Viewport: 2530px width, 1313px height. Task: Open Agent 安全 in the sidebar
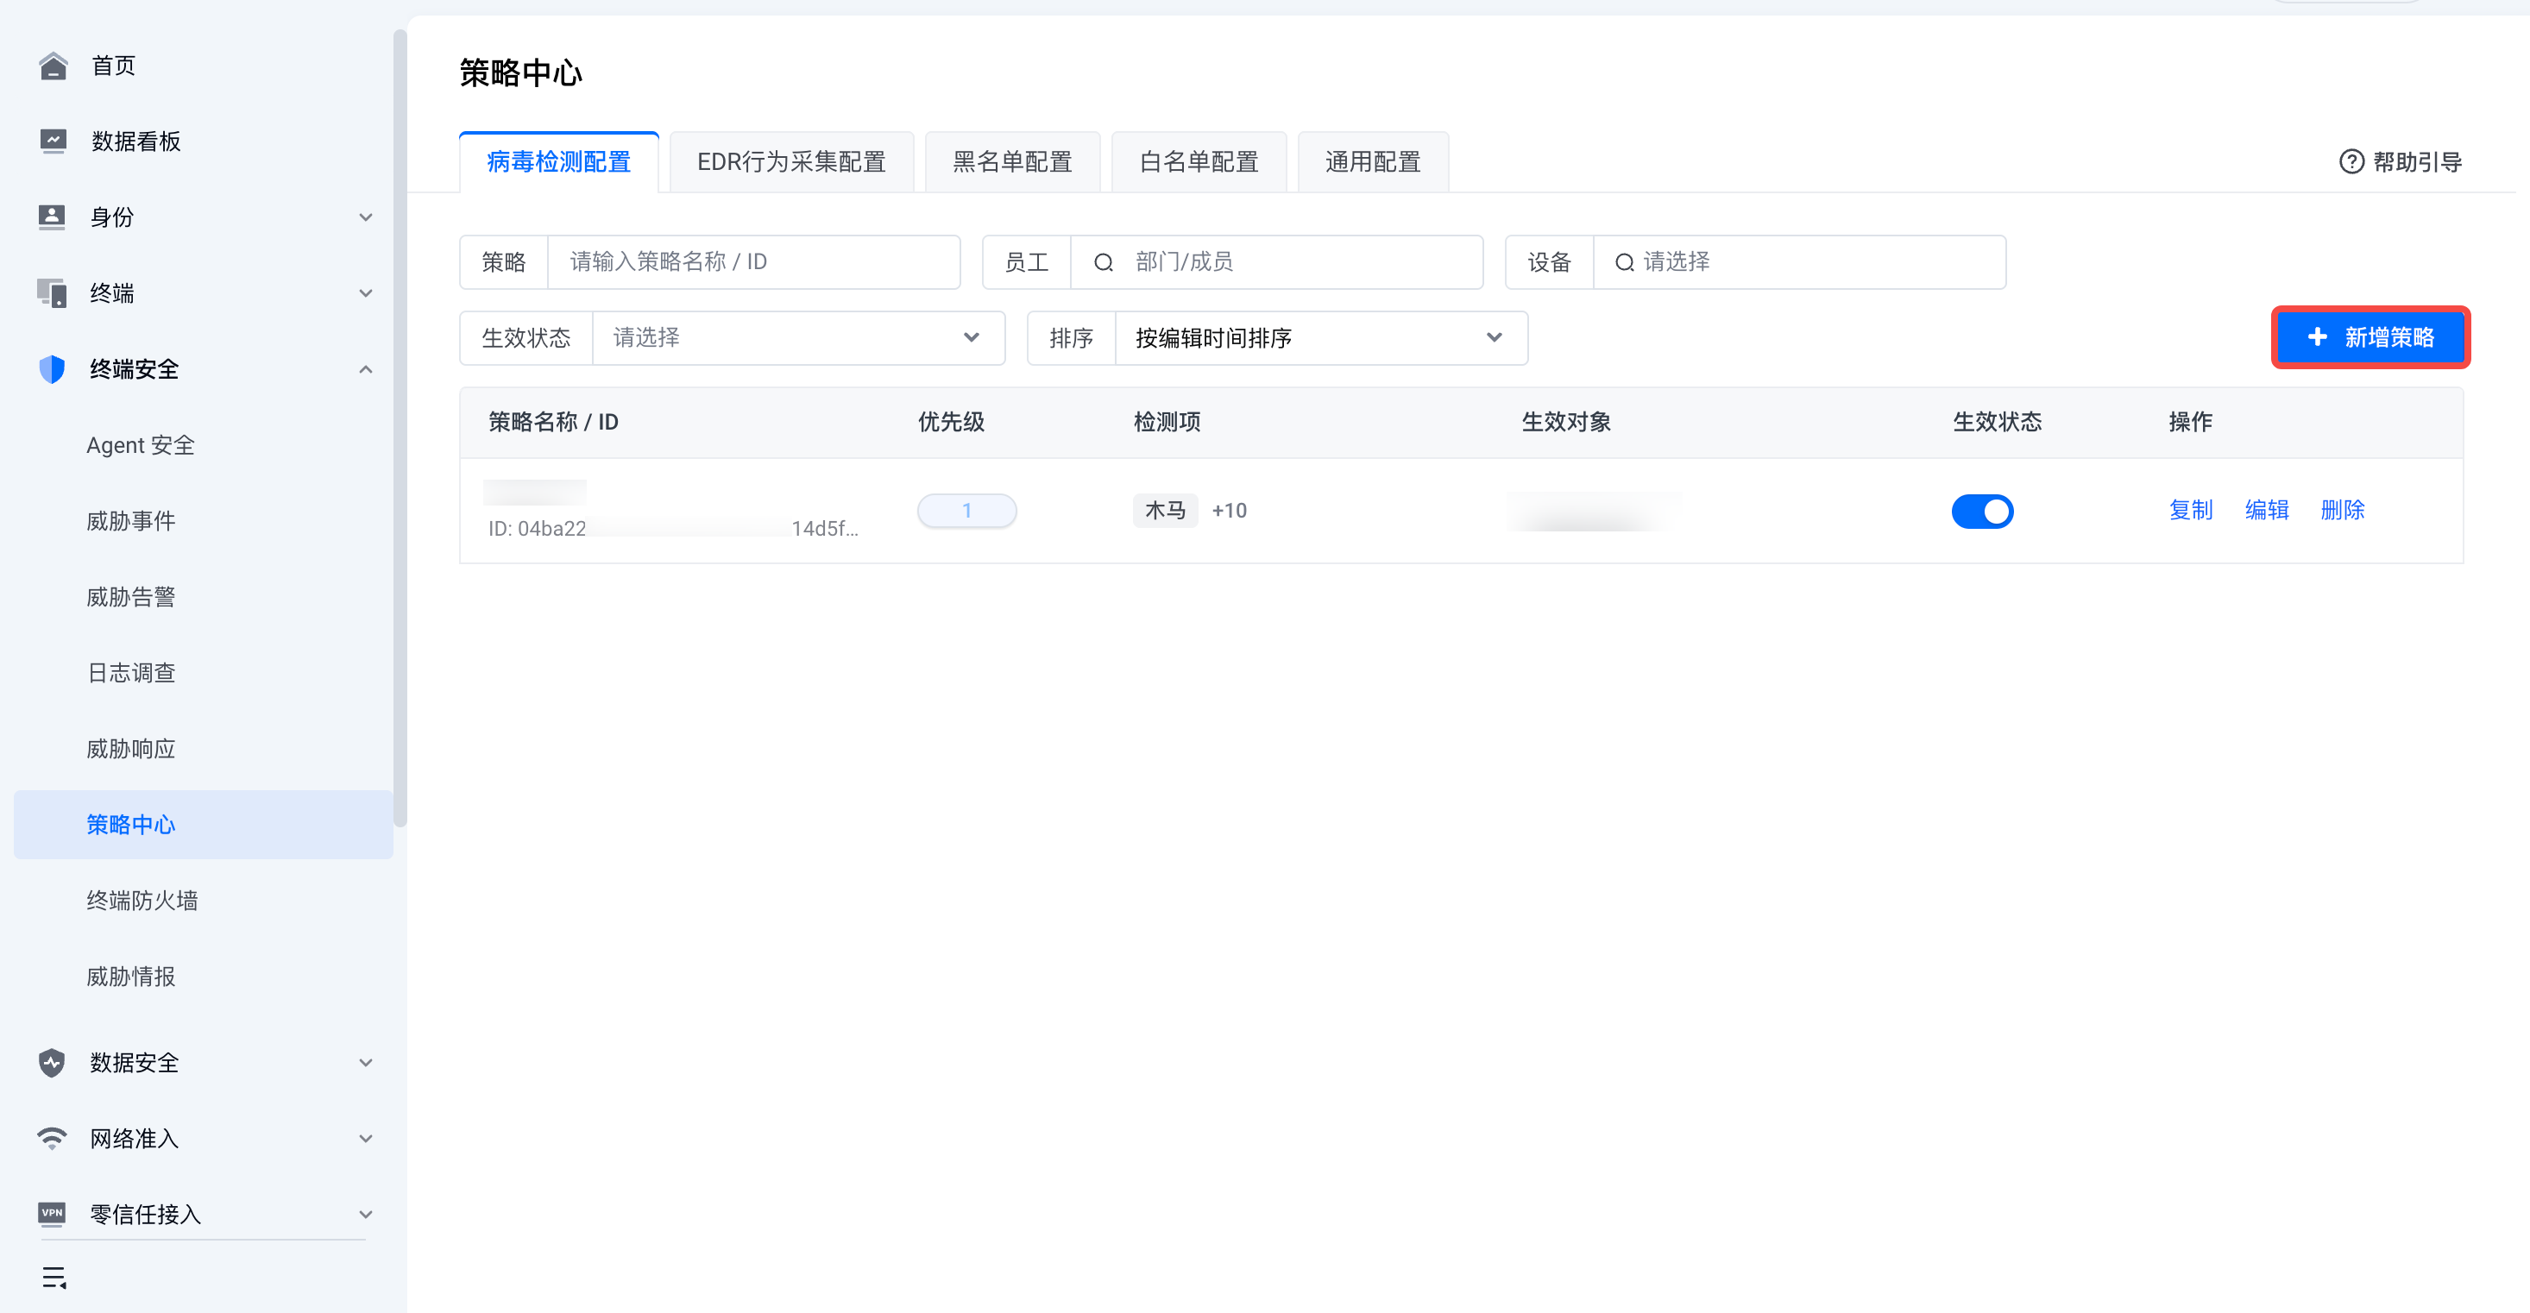(141, 445)
